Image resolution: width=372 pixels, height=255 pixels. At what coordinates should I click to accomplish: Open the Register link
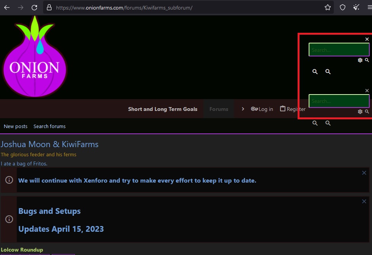[292, 109]
